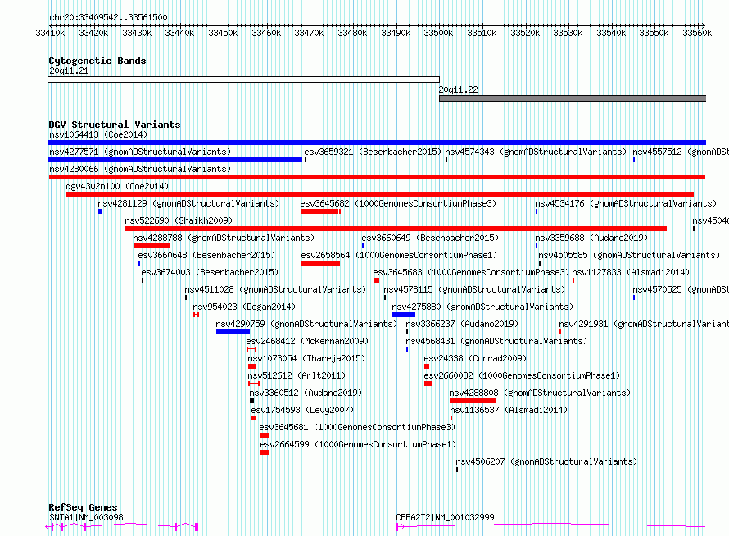729x536 pixels.
Task: Click the nsv1064413 (Coe2014) variant label
Action: point(98,135)
